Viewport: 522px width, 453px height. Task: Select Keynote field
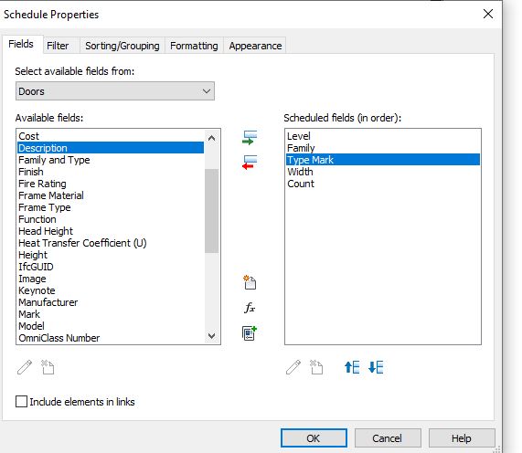point(111,290)
